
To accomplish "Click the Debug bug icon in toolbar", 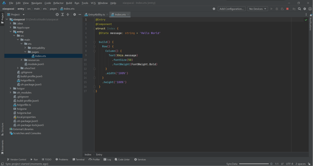I will tap(277, 9).
